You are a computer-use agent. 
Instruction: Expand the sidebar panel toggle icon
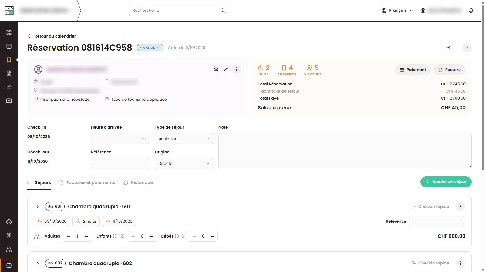pos(9,266)
